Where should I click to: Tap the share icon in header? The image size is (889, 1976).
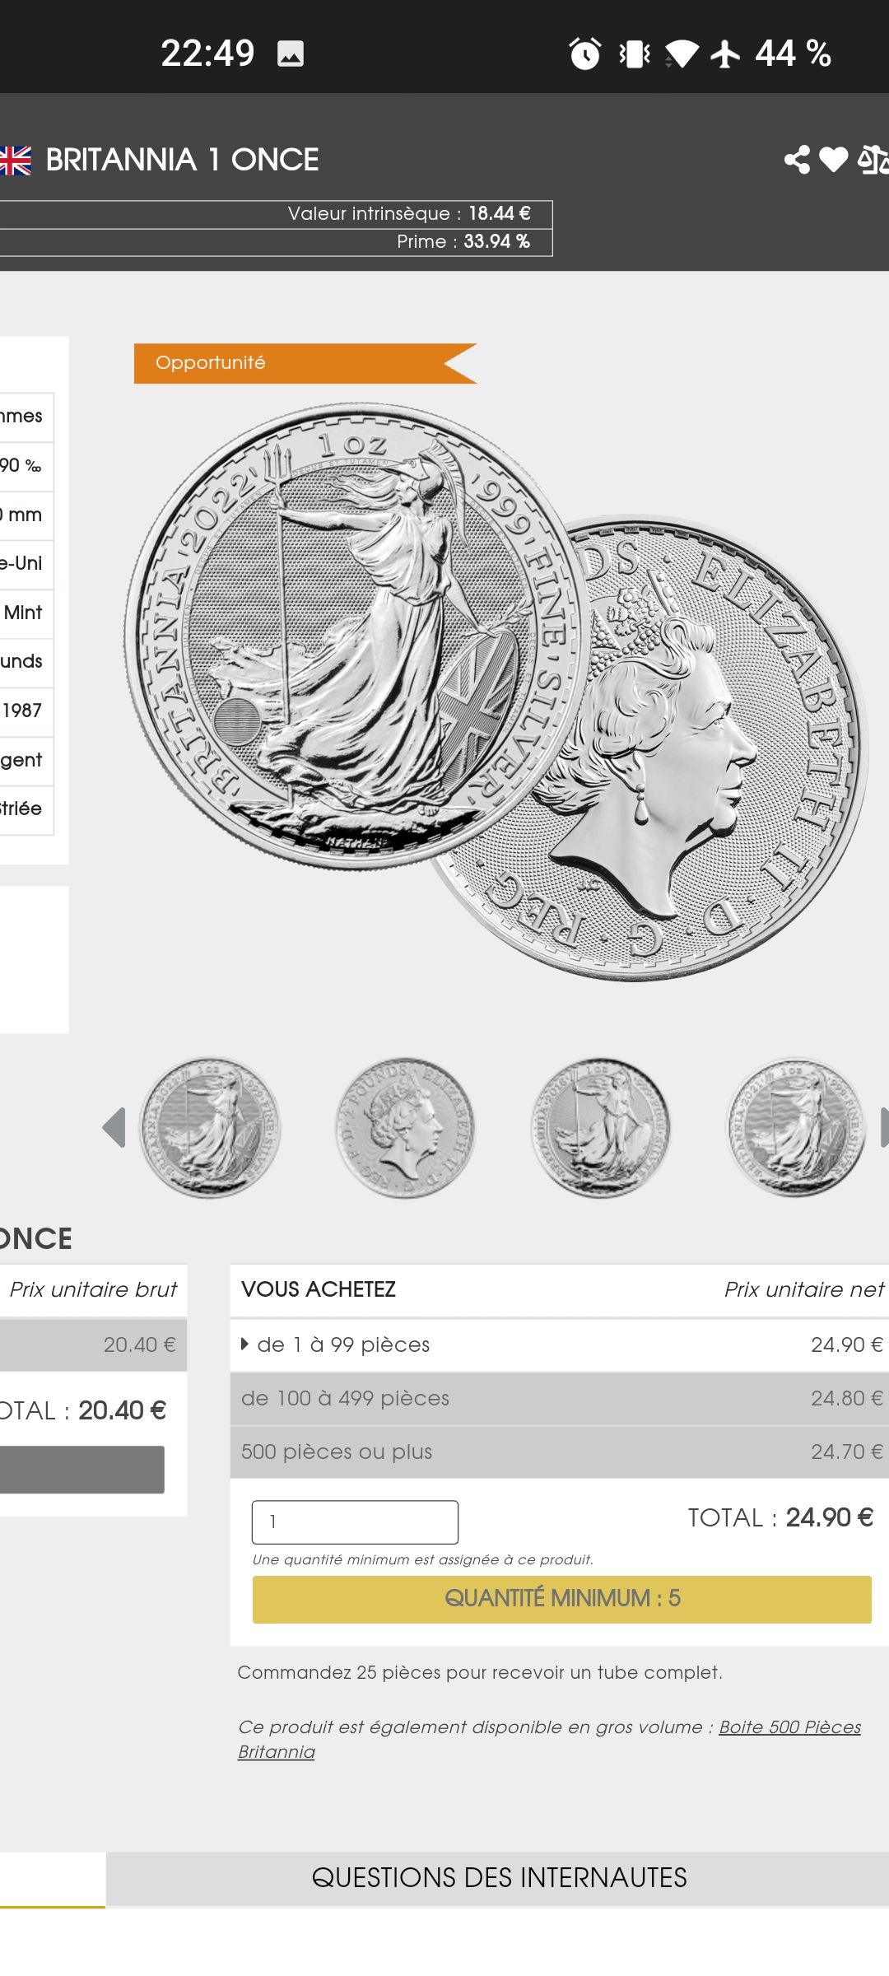[x=797, y=160]
